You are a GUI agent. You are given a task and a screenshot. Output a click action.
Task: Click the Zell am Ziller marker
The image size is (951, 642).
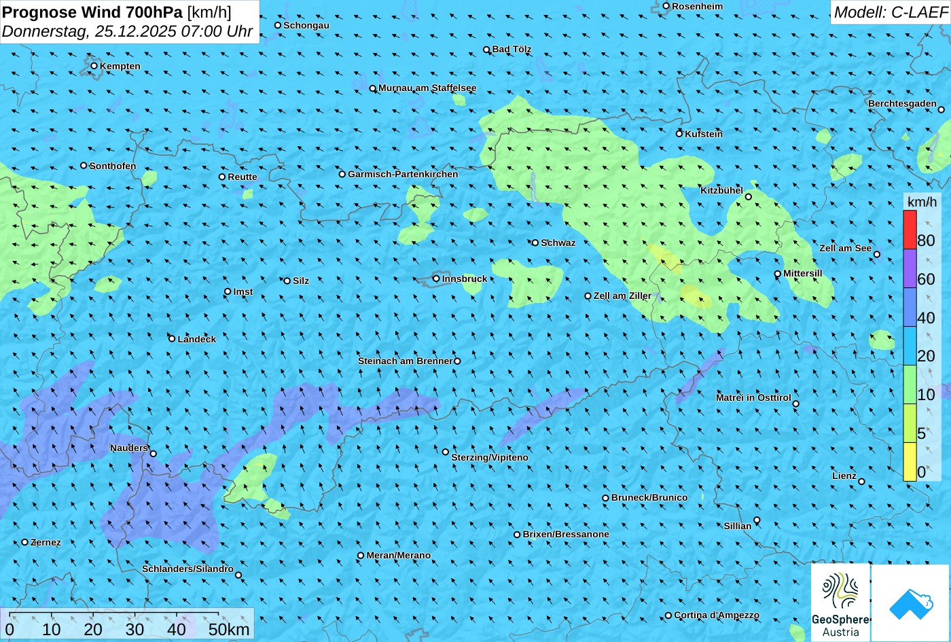pyautogui.click(x=588, y=296)
